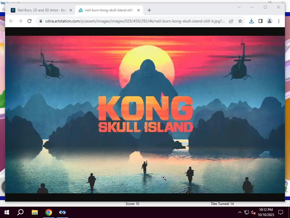The width and height of the screenshot is (290, 218).
Task: Open the Windows Start menu
Action: (x=7, y=212)
